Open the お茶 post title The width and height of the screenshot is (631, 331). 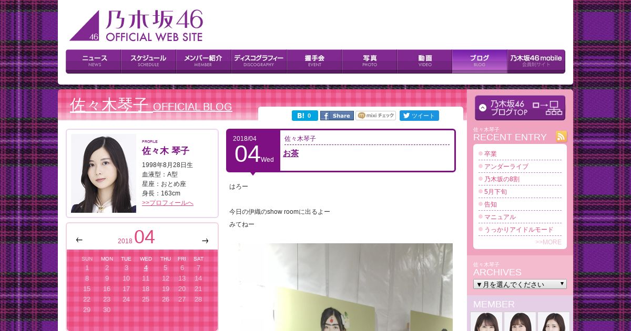[291, 153]
